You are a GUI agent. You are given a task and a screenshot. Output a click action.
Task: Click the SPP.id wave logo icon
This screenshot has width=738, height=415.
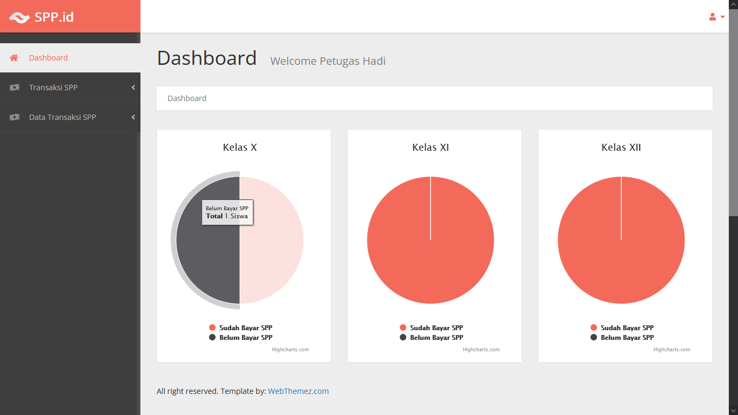pos(19,17)
